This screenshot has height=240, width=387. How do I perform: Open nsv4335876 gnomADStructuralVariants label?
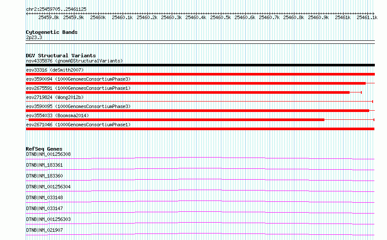tap(74, 61)
